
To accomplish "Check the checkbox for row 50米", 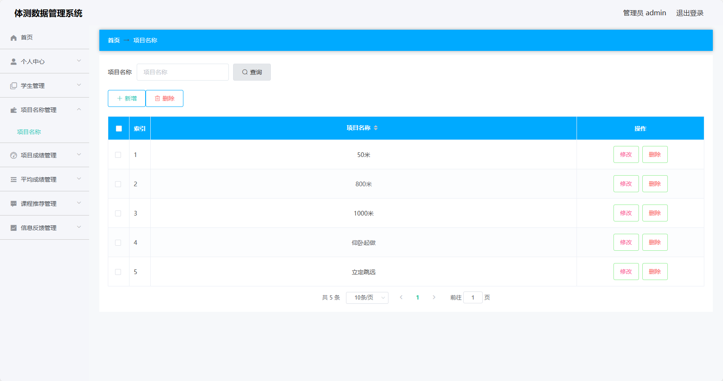I will pyautogui.click(x=118, y=155).
